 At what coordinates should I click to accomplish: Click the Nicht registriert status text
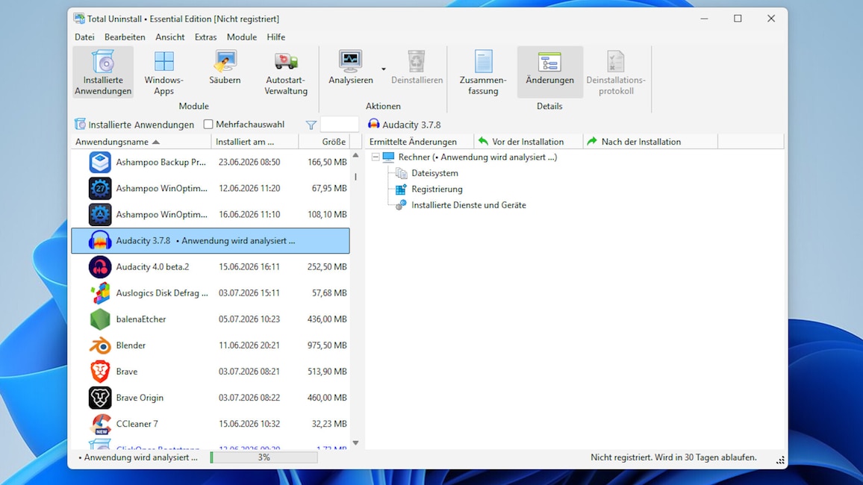coord(673,457)
